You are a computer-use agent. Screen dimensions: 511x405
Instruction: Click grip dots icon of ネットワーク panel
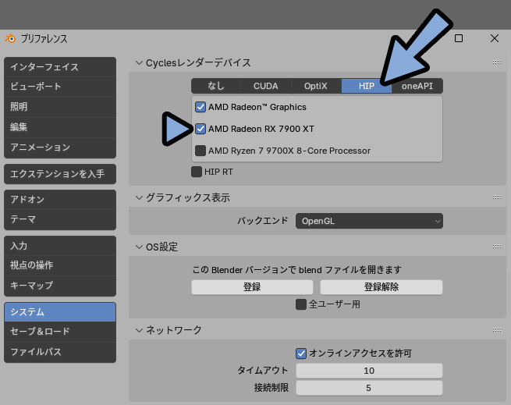497,329
